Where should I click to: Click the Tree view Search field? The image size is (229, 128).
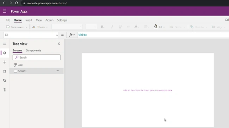(x=37, y=57)
